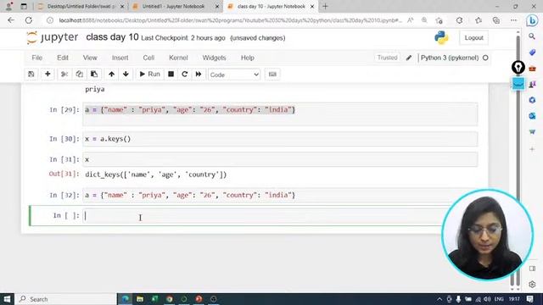Switch to the Untitled1 Jupyter Notebook tab
The height and width of the screenshot is (305, 543).
click(x=173, y=7)
